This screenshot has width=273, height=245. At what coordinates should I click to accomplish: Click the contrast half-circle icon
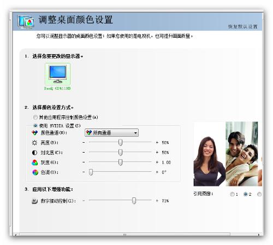tap(34, 153)
